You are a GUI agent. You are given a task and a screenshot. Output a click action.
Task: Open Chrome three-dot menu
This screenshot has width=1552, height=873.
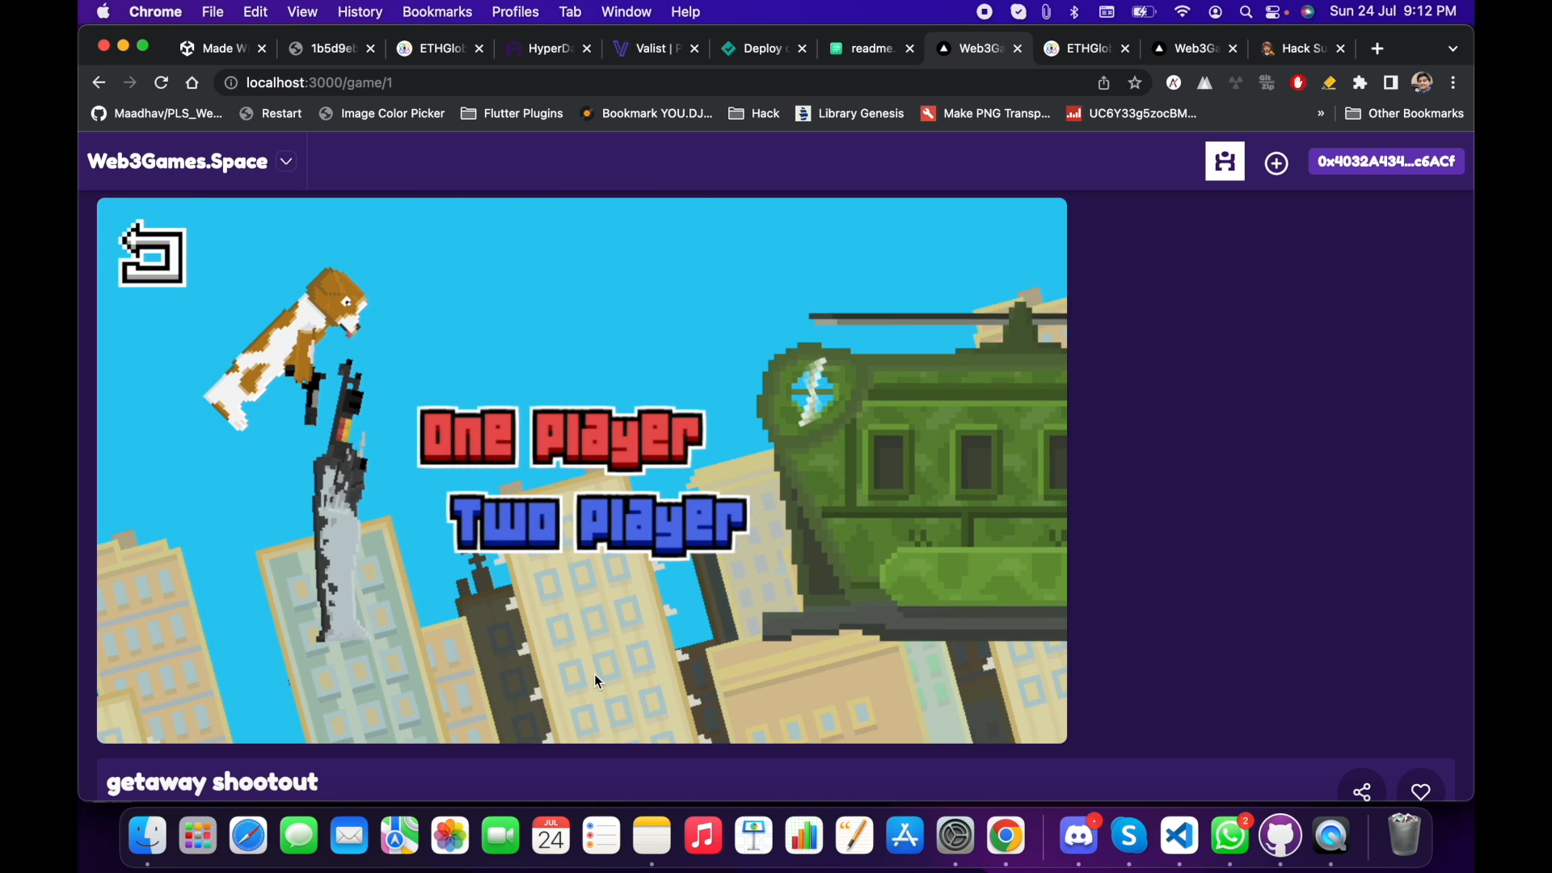tap(1454, 82)
